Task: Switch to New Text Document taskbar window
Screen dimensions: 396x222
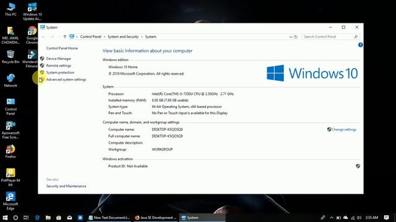Action: [x=109, y=218]
